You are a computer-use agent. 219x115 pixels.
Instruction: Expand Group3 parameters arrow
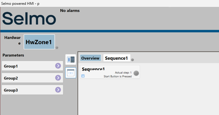point(58,90)
